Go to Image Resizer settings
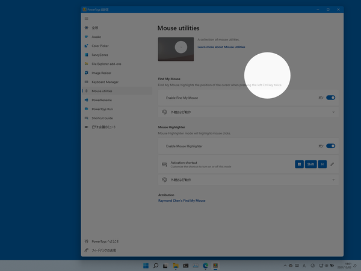The image size is (361, 271). click(x=101, y=73)
